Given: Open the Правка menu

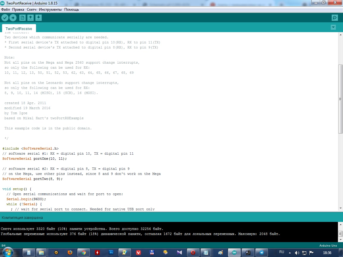Looking at the screenshot, I should [18, 10].
